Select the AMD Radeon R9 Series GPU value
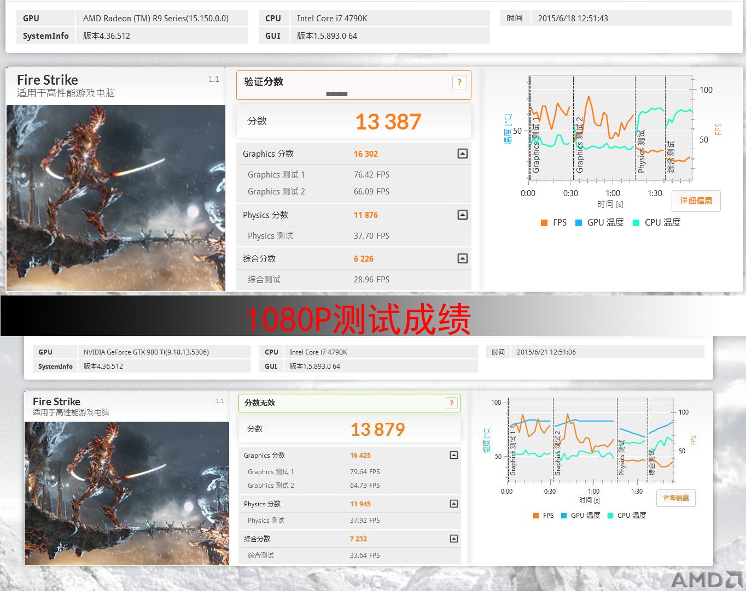Viewport: 746px width, 591px height. pos(156,18)
